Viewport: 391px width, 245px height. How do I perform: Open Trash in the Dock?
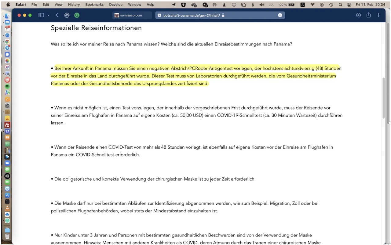7,237
